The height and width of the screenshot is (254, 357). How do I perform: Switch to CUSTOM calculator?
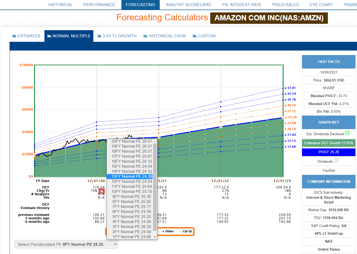tap(204, 36)
